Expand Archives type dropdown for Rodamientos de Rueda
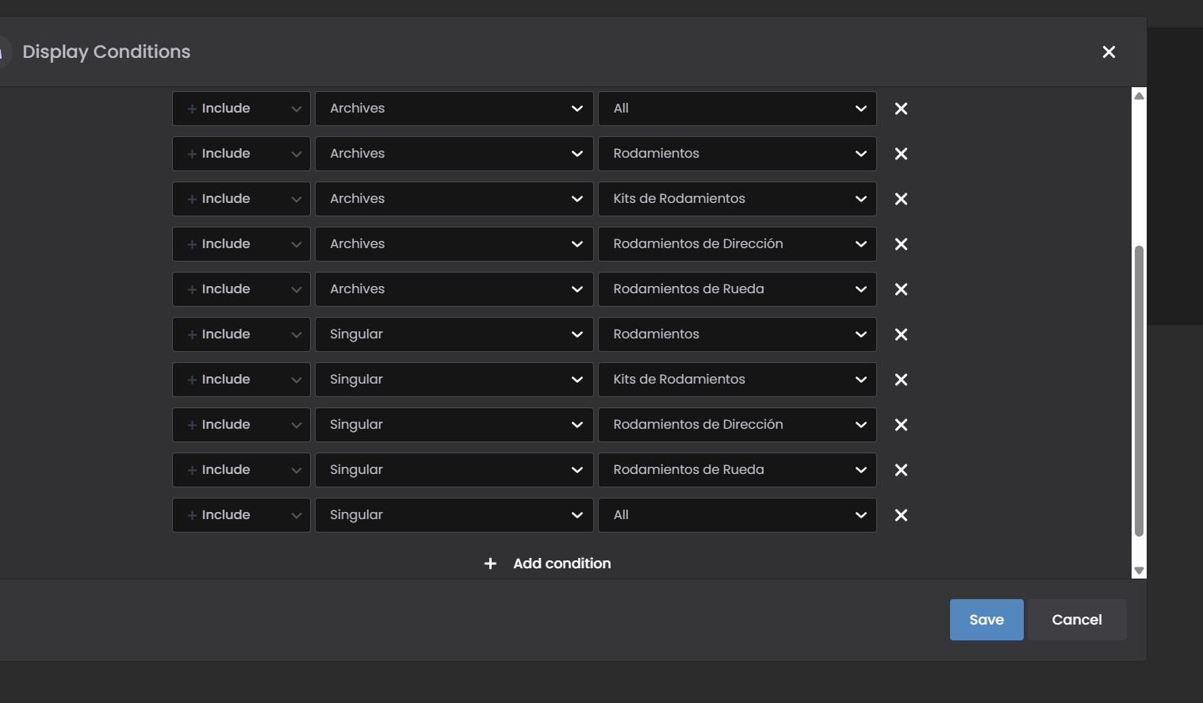Viewport: 1203px width, 703px height. (x=454, y=289)
